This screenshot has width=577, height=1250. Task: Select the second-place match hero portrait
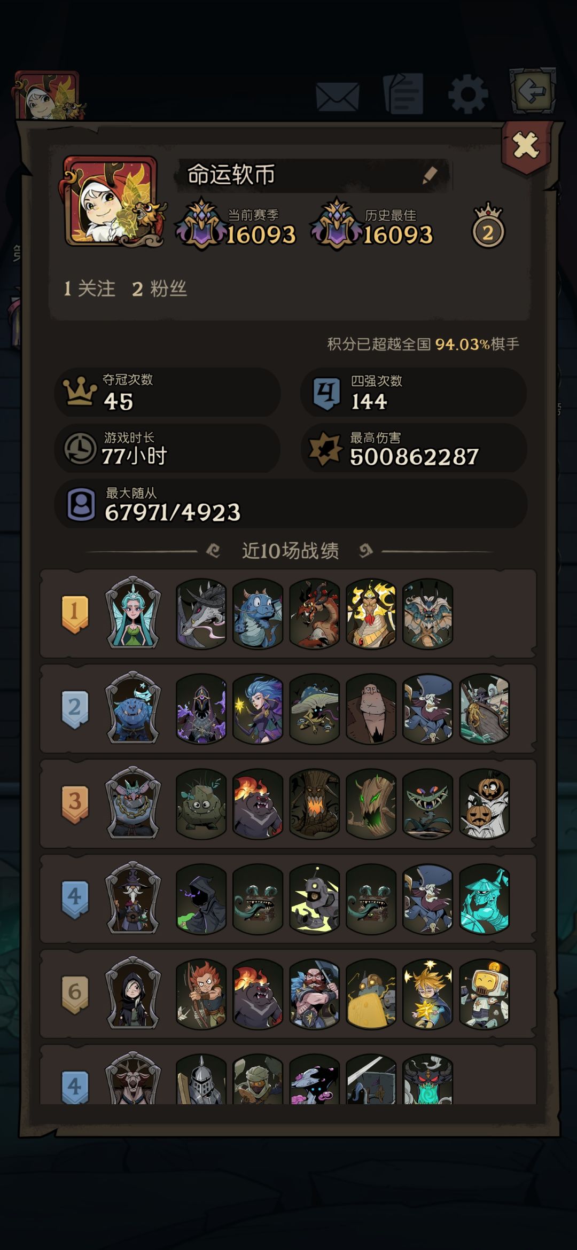click(x=133, y=708)
